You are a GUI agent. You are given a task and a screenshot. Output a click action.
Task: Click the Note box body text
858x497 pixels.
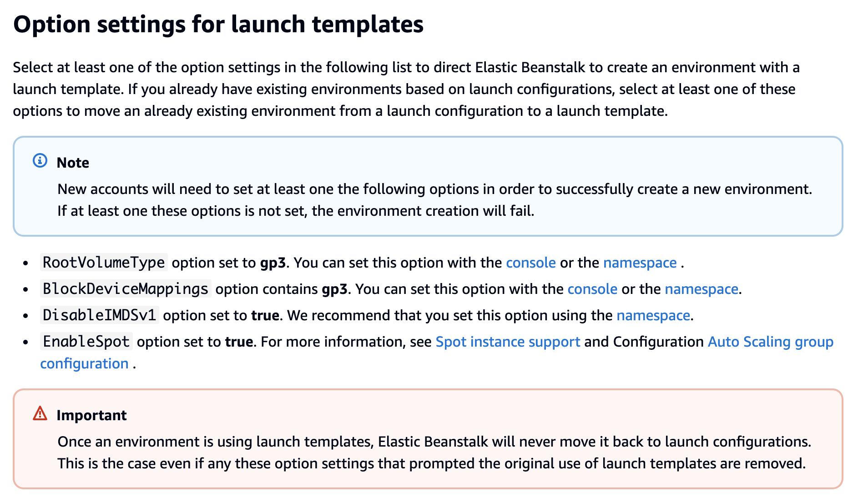tap(434, 200)
